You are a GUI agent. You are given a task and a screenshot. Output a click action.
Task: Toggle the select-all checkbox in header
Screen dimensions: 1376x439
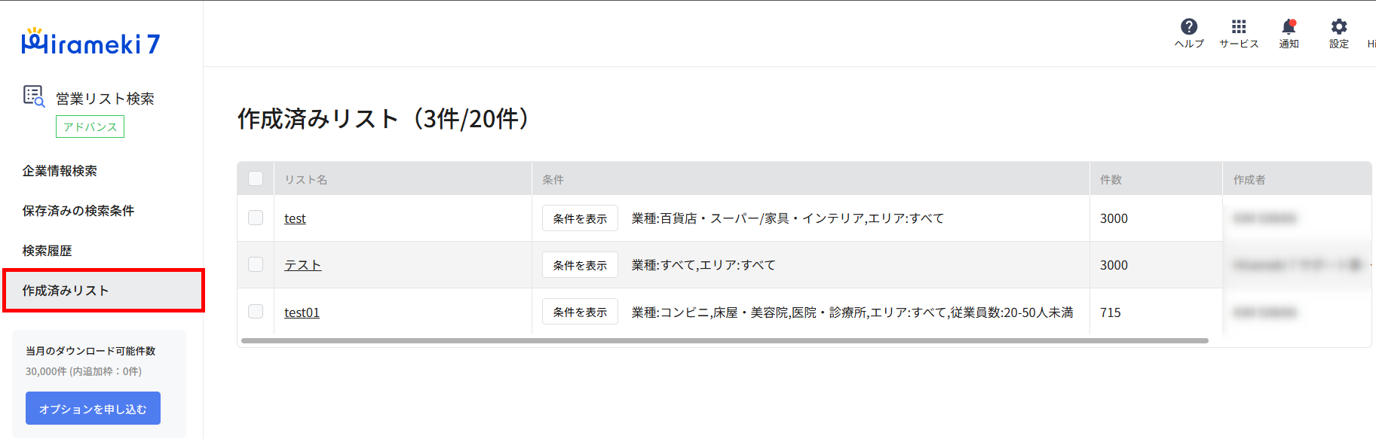point(256,178)
